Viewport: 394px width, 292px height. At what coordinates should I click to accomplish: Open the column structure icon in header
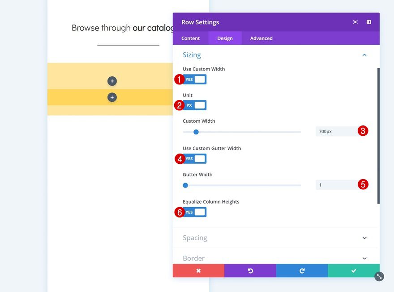(368, 21)
